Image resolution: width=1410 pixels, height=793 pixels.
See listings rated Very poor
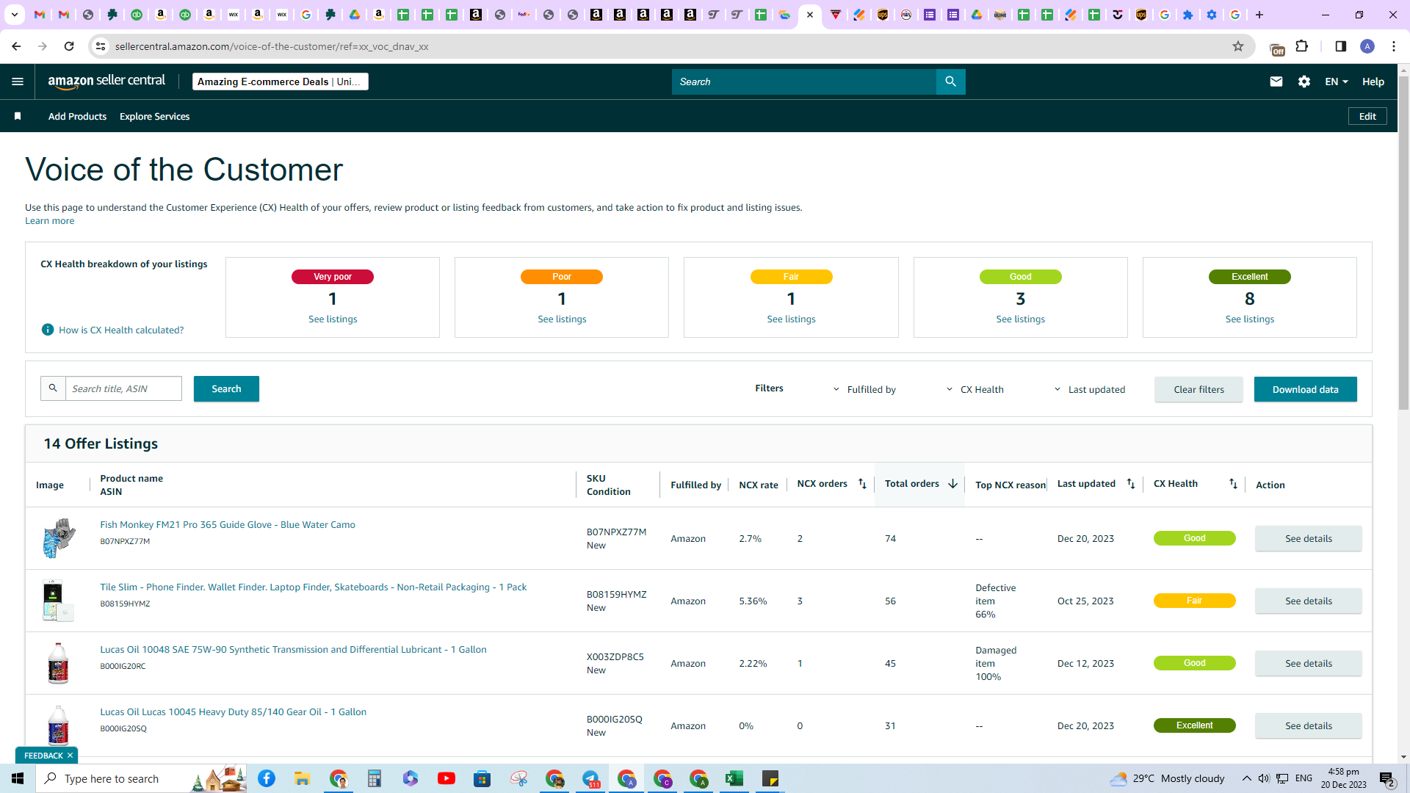[x=333, y=319]
